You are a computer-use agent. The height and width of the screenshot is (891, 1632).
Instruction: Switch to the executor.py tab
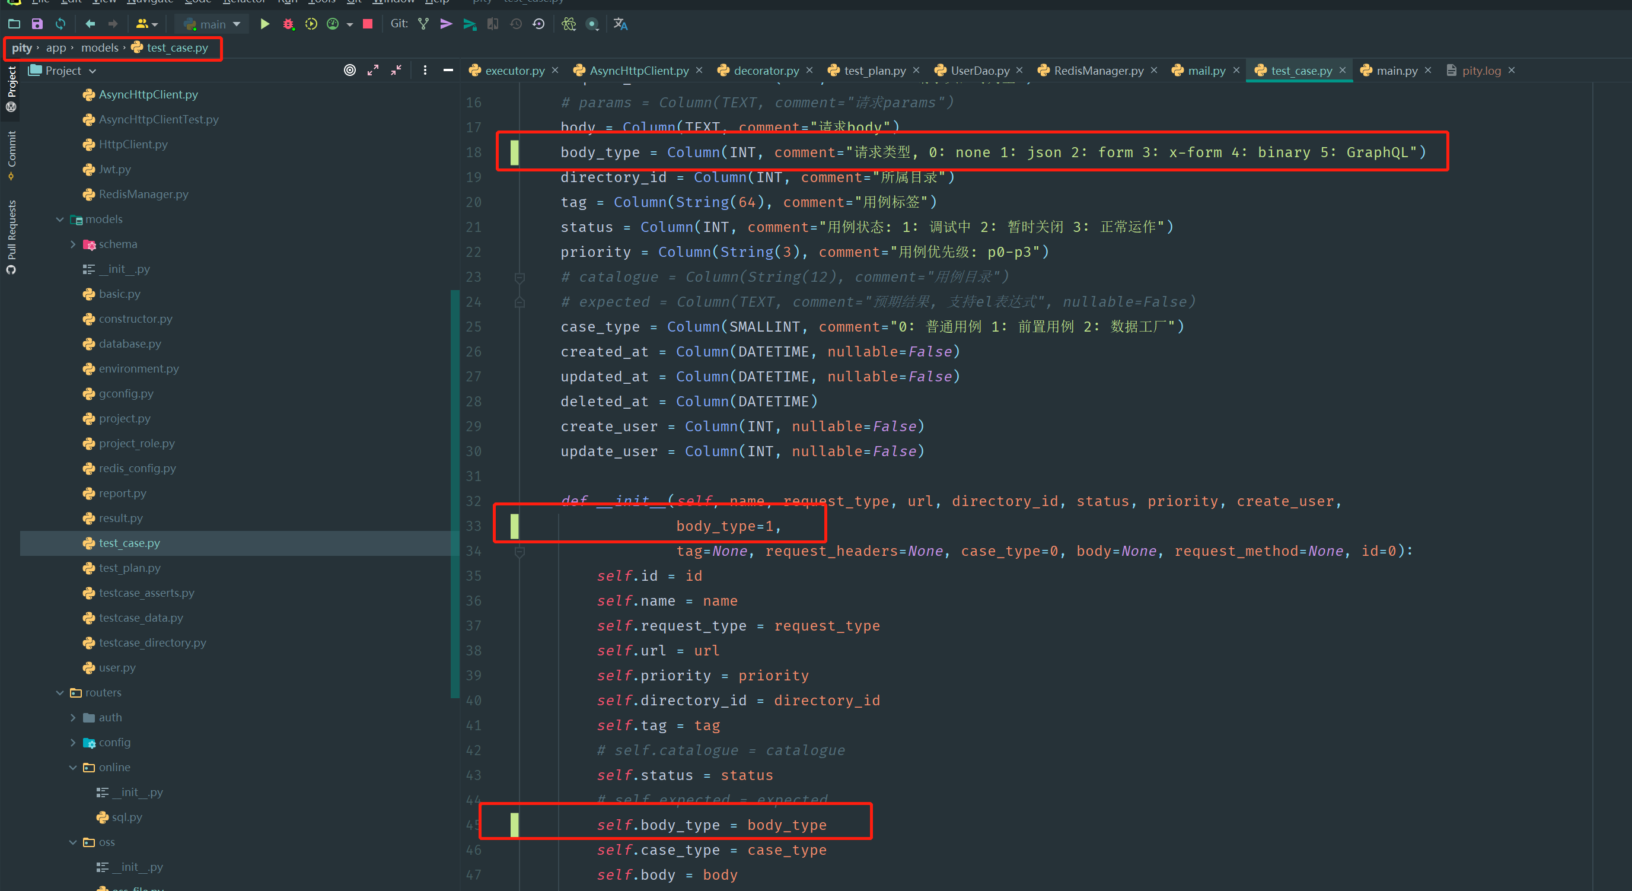click(x=514, y=71)
